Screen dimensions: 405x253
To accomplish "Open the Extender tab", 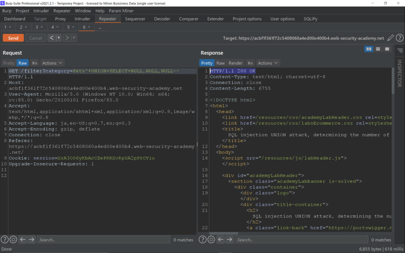I will click(216, 19).
